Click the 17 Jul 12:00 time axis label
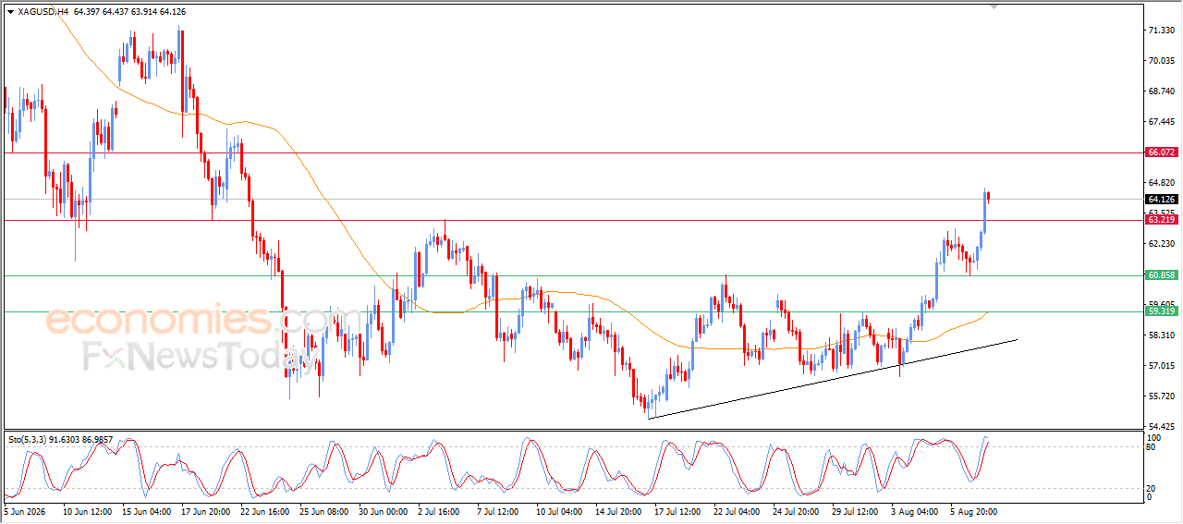1183x524 pixels. tap(677, 510)
